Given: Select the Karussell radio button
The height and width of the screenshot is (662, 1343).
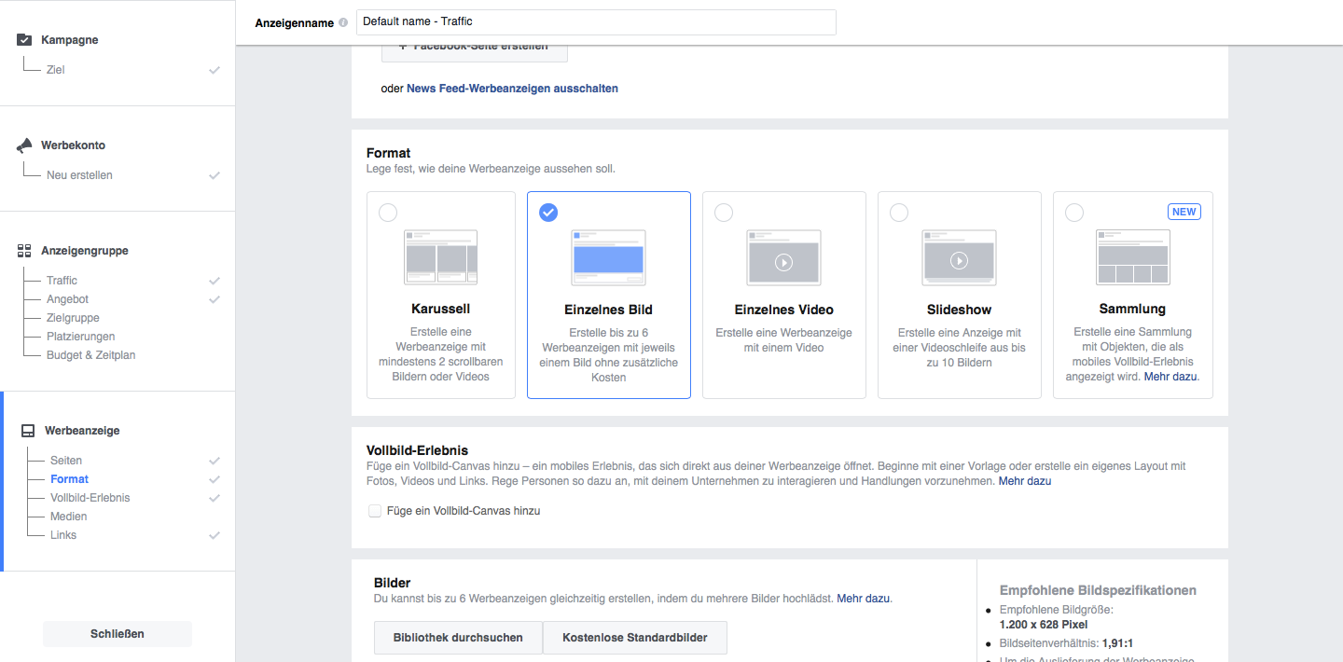Looking at the screenshot, I should tap(388, 214).
